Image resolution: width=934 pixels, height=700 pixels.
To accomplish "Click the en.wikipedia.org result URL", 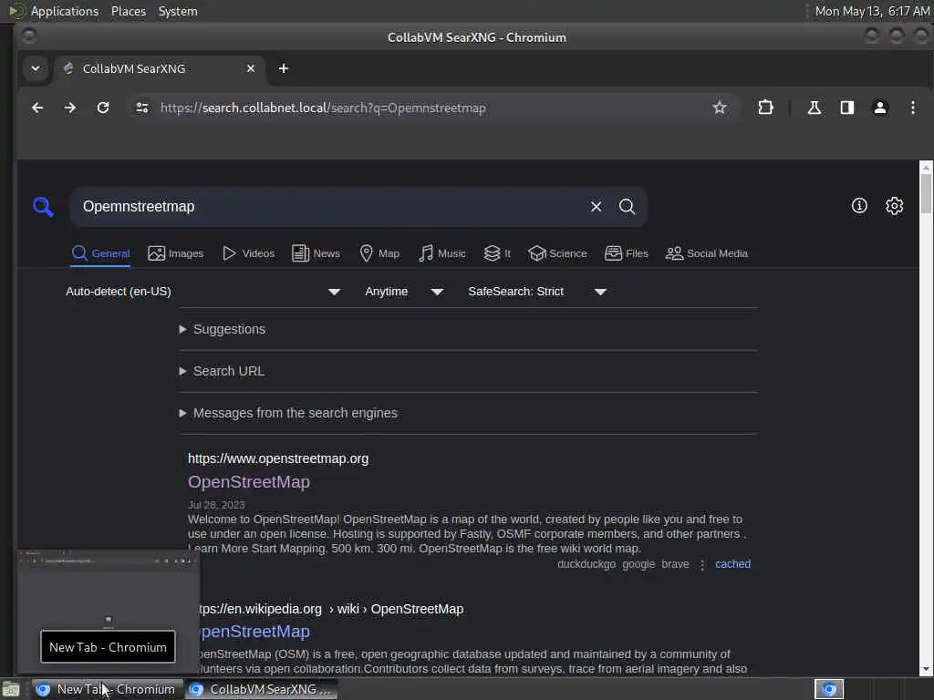I will click(x=330, y=609).
